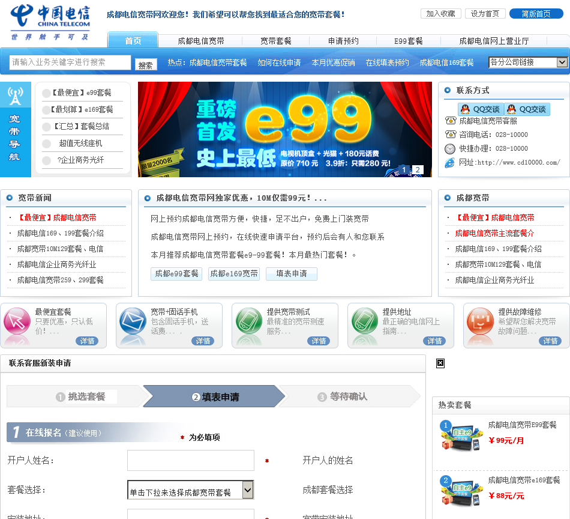Viewport: 570px width, 519px height.
Task: Select the 首页 tab
Action: point(133,40)
